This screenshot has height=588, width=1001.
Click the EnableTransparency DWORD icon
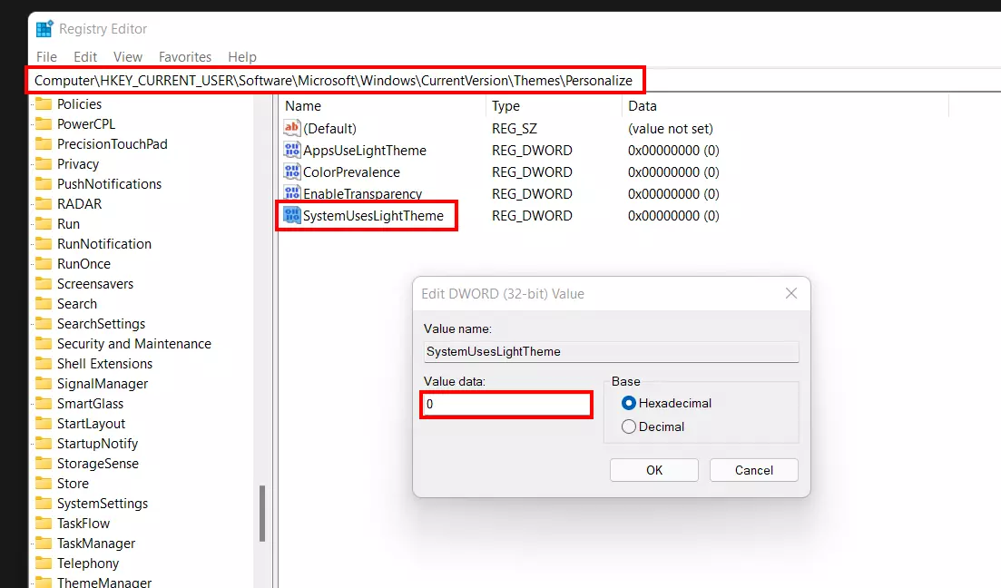(x=291, y=193)
